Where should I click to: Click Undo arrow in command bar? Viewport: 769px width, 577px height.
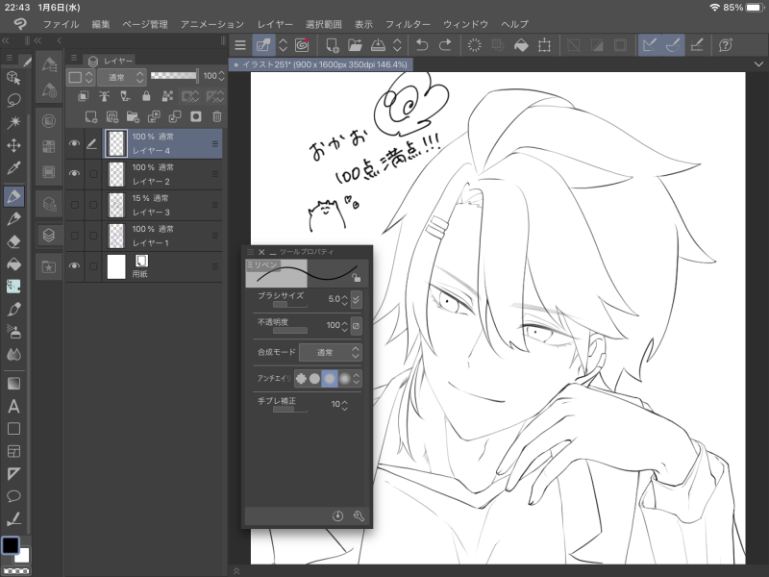[x=422, y=45]
